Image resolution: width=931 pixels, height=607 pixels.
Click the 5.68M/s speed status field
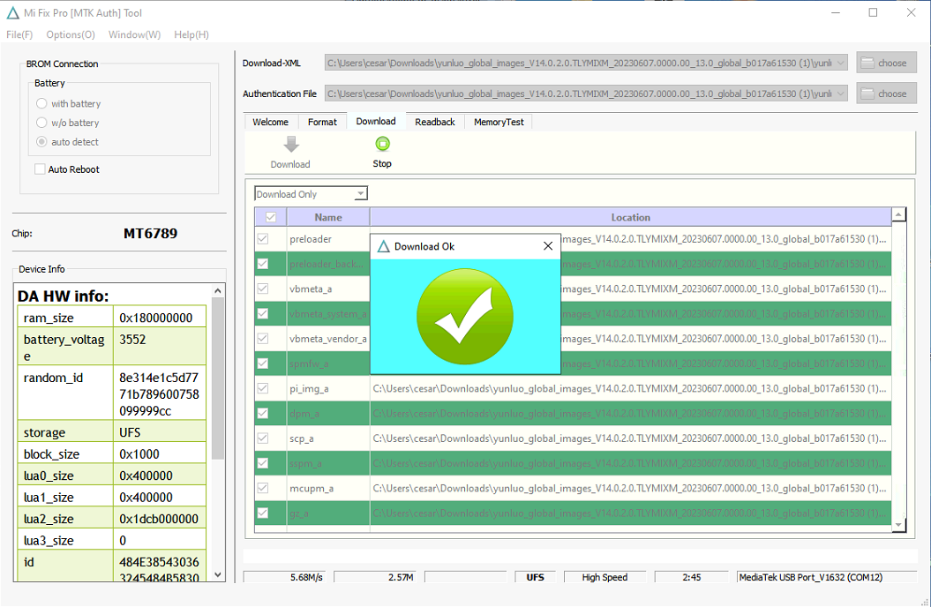pos(285,577)
